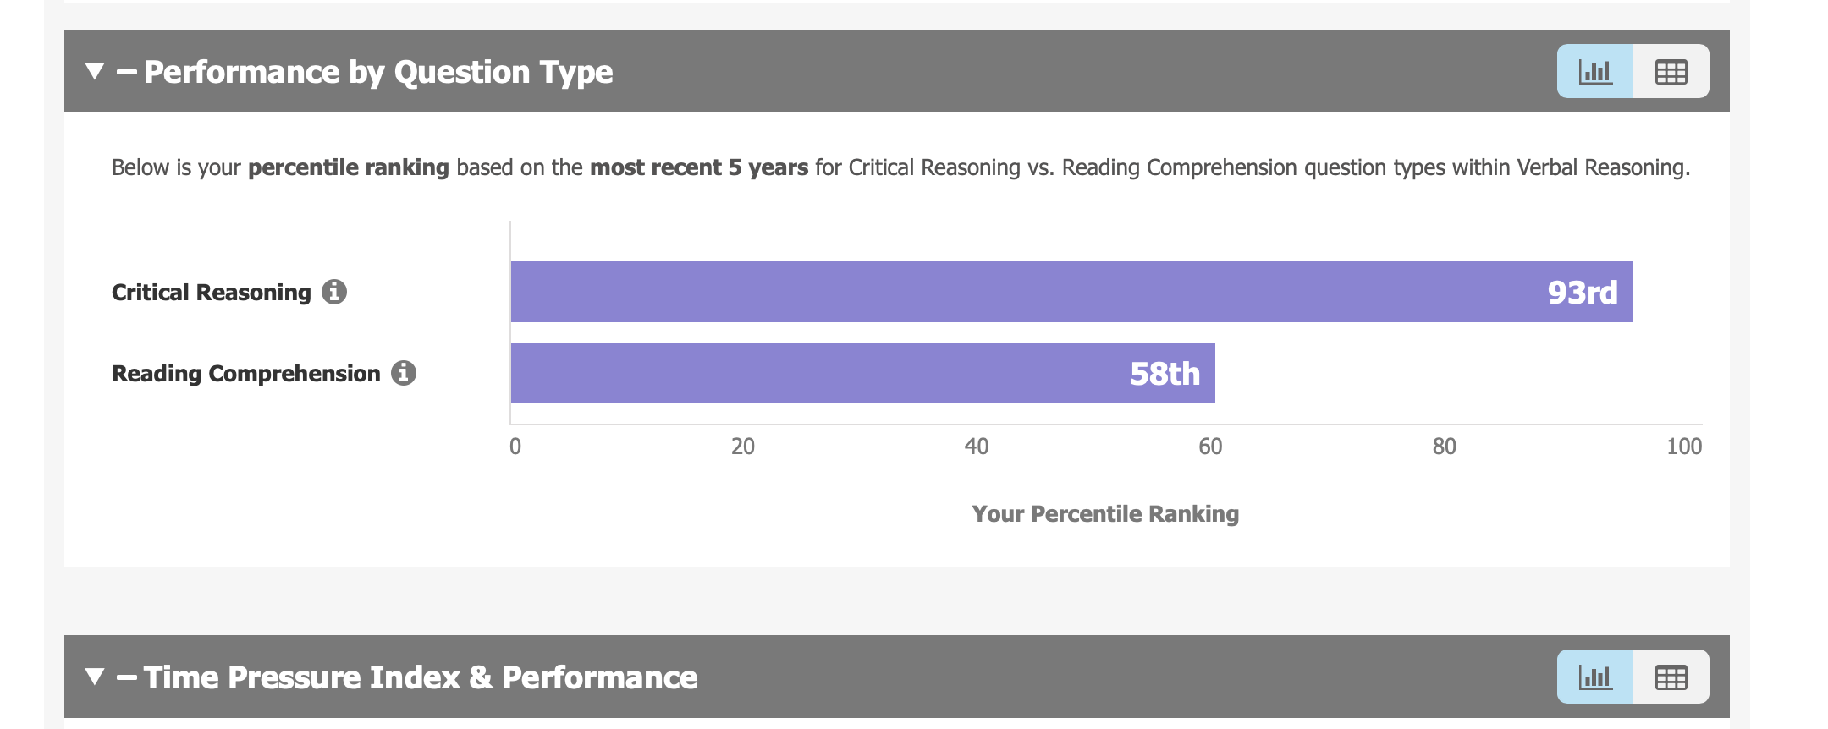Viewport: 1828px width, 729px height.
Task: Click the Reading Comprehension info icon
Action: [404, 373]
